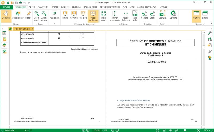Open the bookmarks panel icon
The width and height of the screenshot is (214, 132).
pos(4,39)
